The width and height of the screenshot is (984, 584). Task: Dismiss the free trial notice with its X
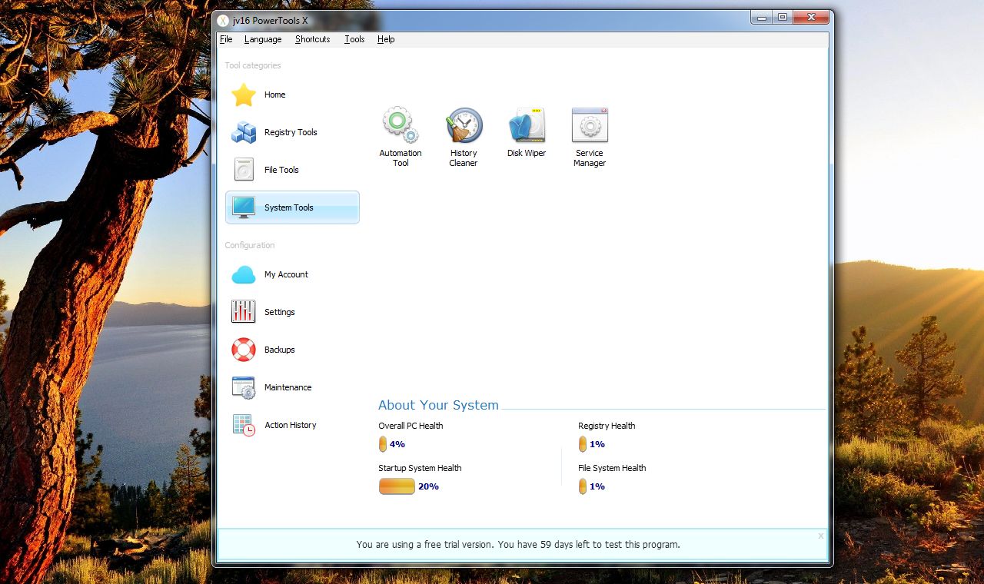pos(820,536)
